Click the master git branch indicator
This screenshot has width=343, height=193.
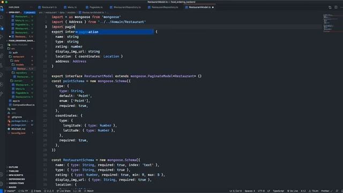(x=10, y=191)
